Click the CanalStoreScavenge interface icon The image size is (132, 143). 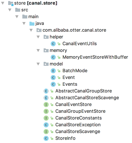(46, 132)
